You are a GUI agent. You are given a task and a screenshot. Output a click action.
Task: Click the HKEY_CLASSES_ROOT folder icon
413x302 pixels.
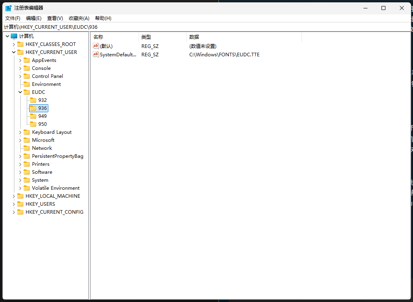pos(20,44)
